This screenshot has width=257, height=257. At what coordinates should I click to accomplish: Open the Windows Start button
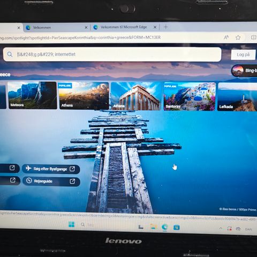pos(72,224)
